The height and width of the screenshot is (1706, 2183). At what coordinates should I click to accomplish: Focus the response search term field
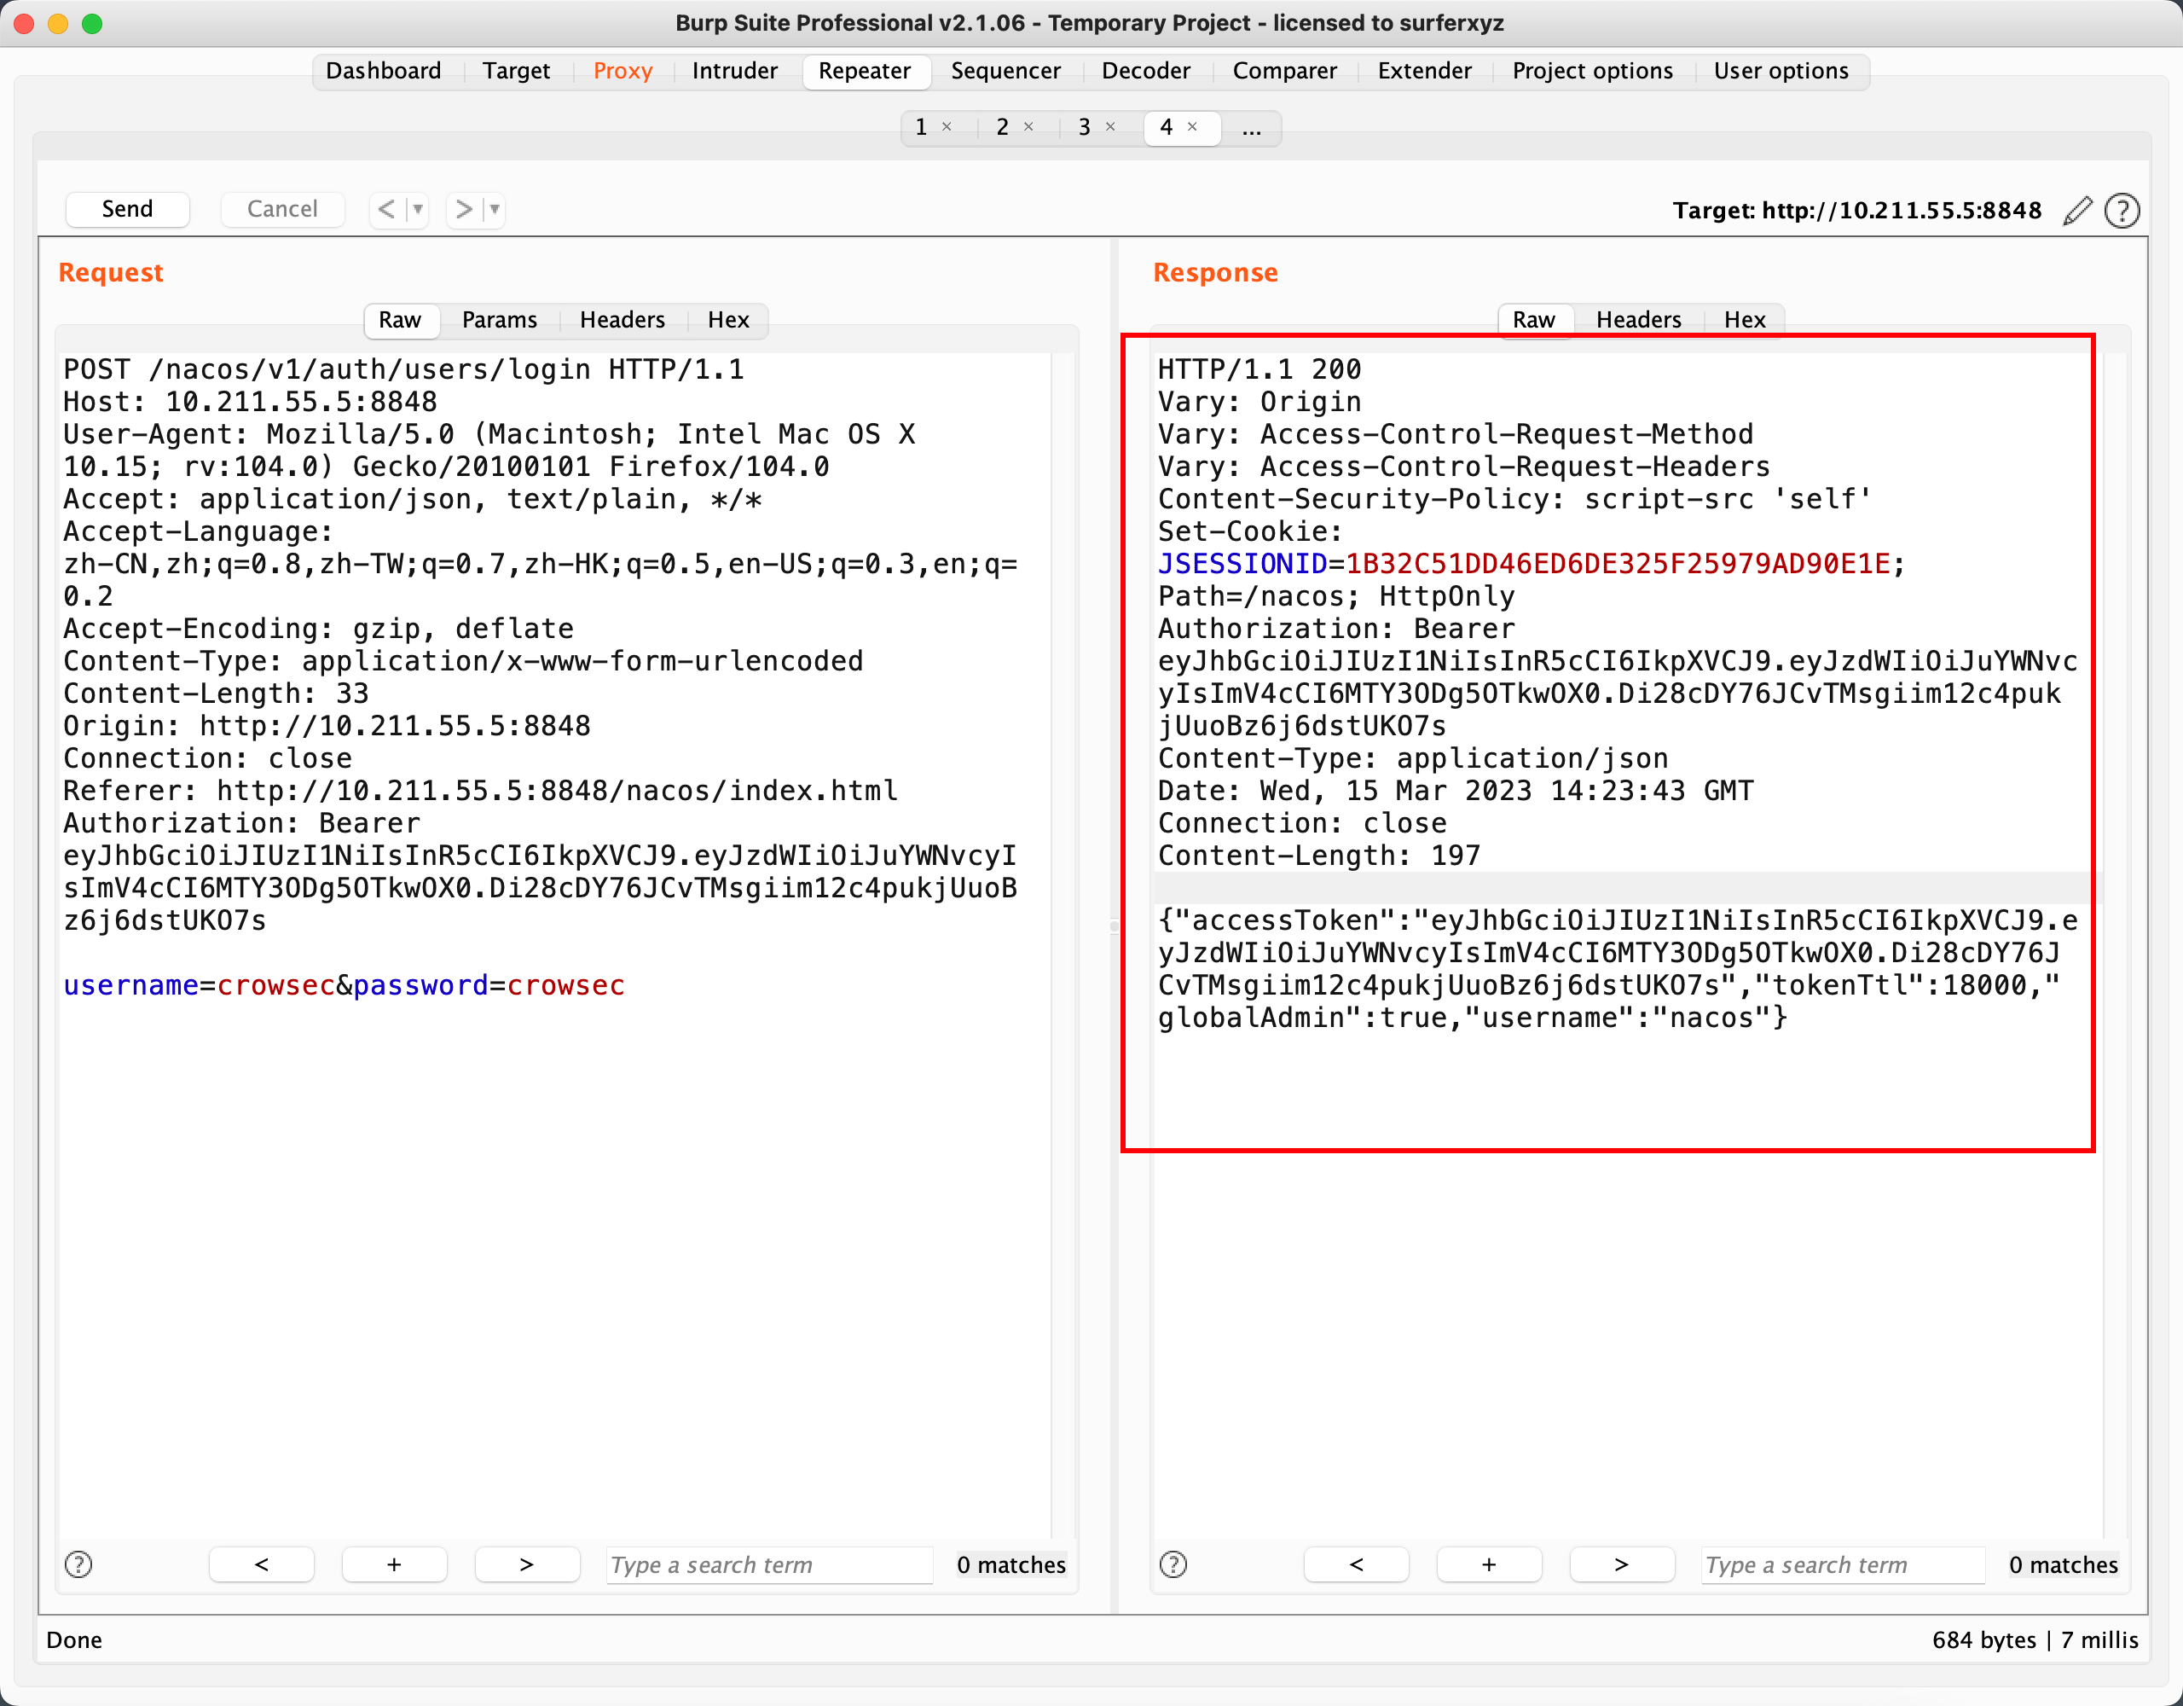1843,1565
